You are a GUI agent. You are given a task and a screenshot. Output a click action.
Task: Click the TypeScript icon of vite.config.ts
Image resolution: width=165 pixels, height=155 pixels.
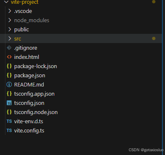pos(9,130)
